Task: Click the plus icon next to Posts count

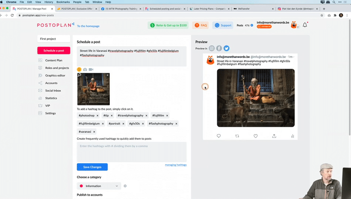Action: (252, 25)
